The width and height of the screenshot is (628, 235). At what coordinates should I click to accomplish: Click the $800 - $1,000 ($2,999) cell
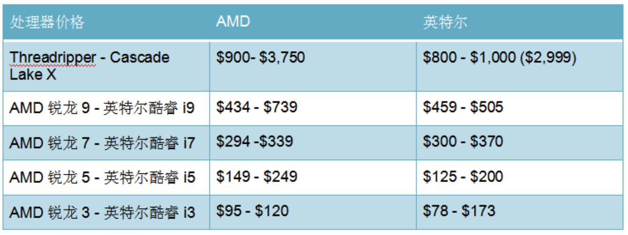tap(521, 66)
